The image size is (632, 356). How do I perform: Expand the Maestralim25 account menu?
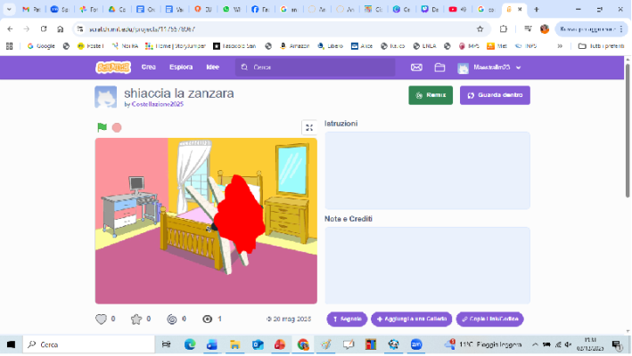point(489,68)
